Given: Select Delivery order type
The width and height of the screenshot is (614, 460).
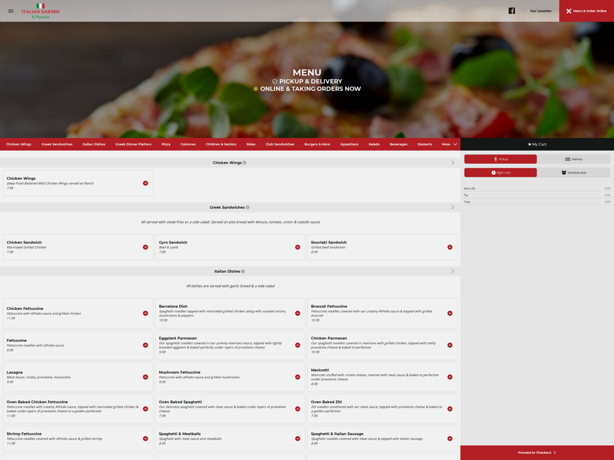Looking at the screenshot, I should coord(573,159).
